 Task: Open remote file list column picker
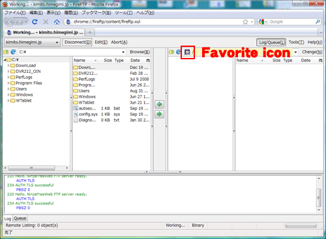(321, 61)
